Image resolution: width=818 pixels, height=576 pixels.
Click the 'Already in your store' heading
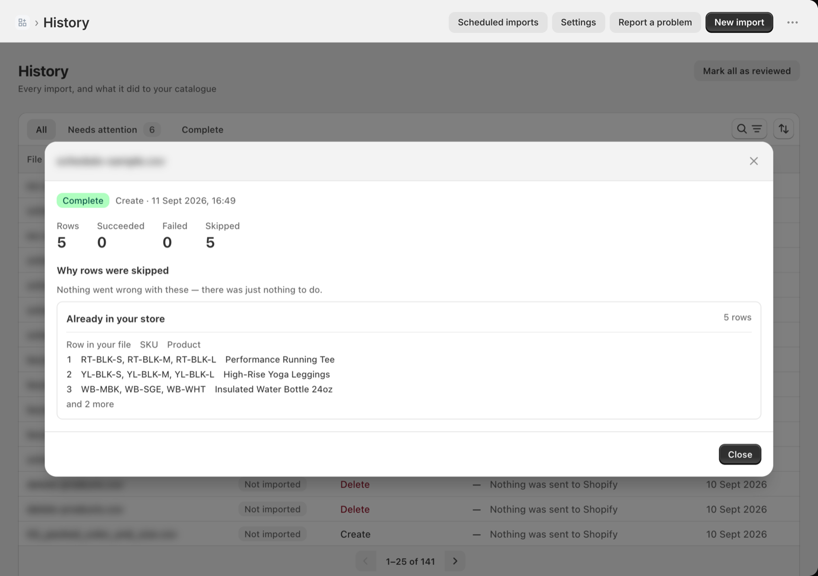pos(116,319)
